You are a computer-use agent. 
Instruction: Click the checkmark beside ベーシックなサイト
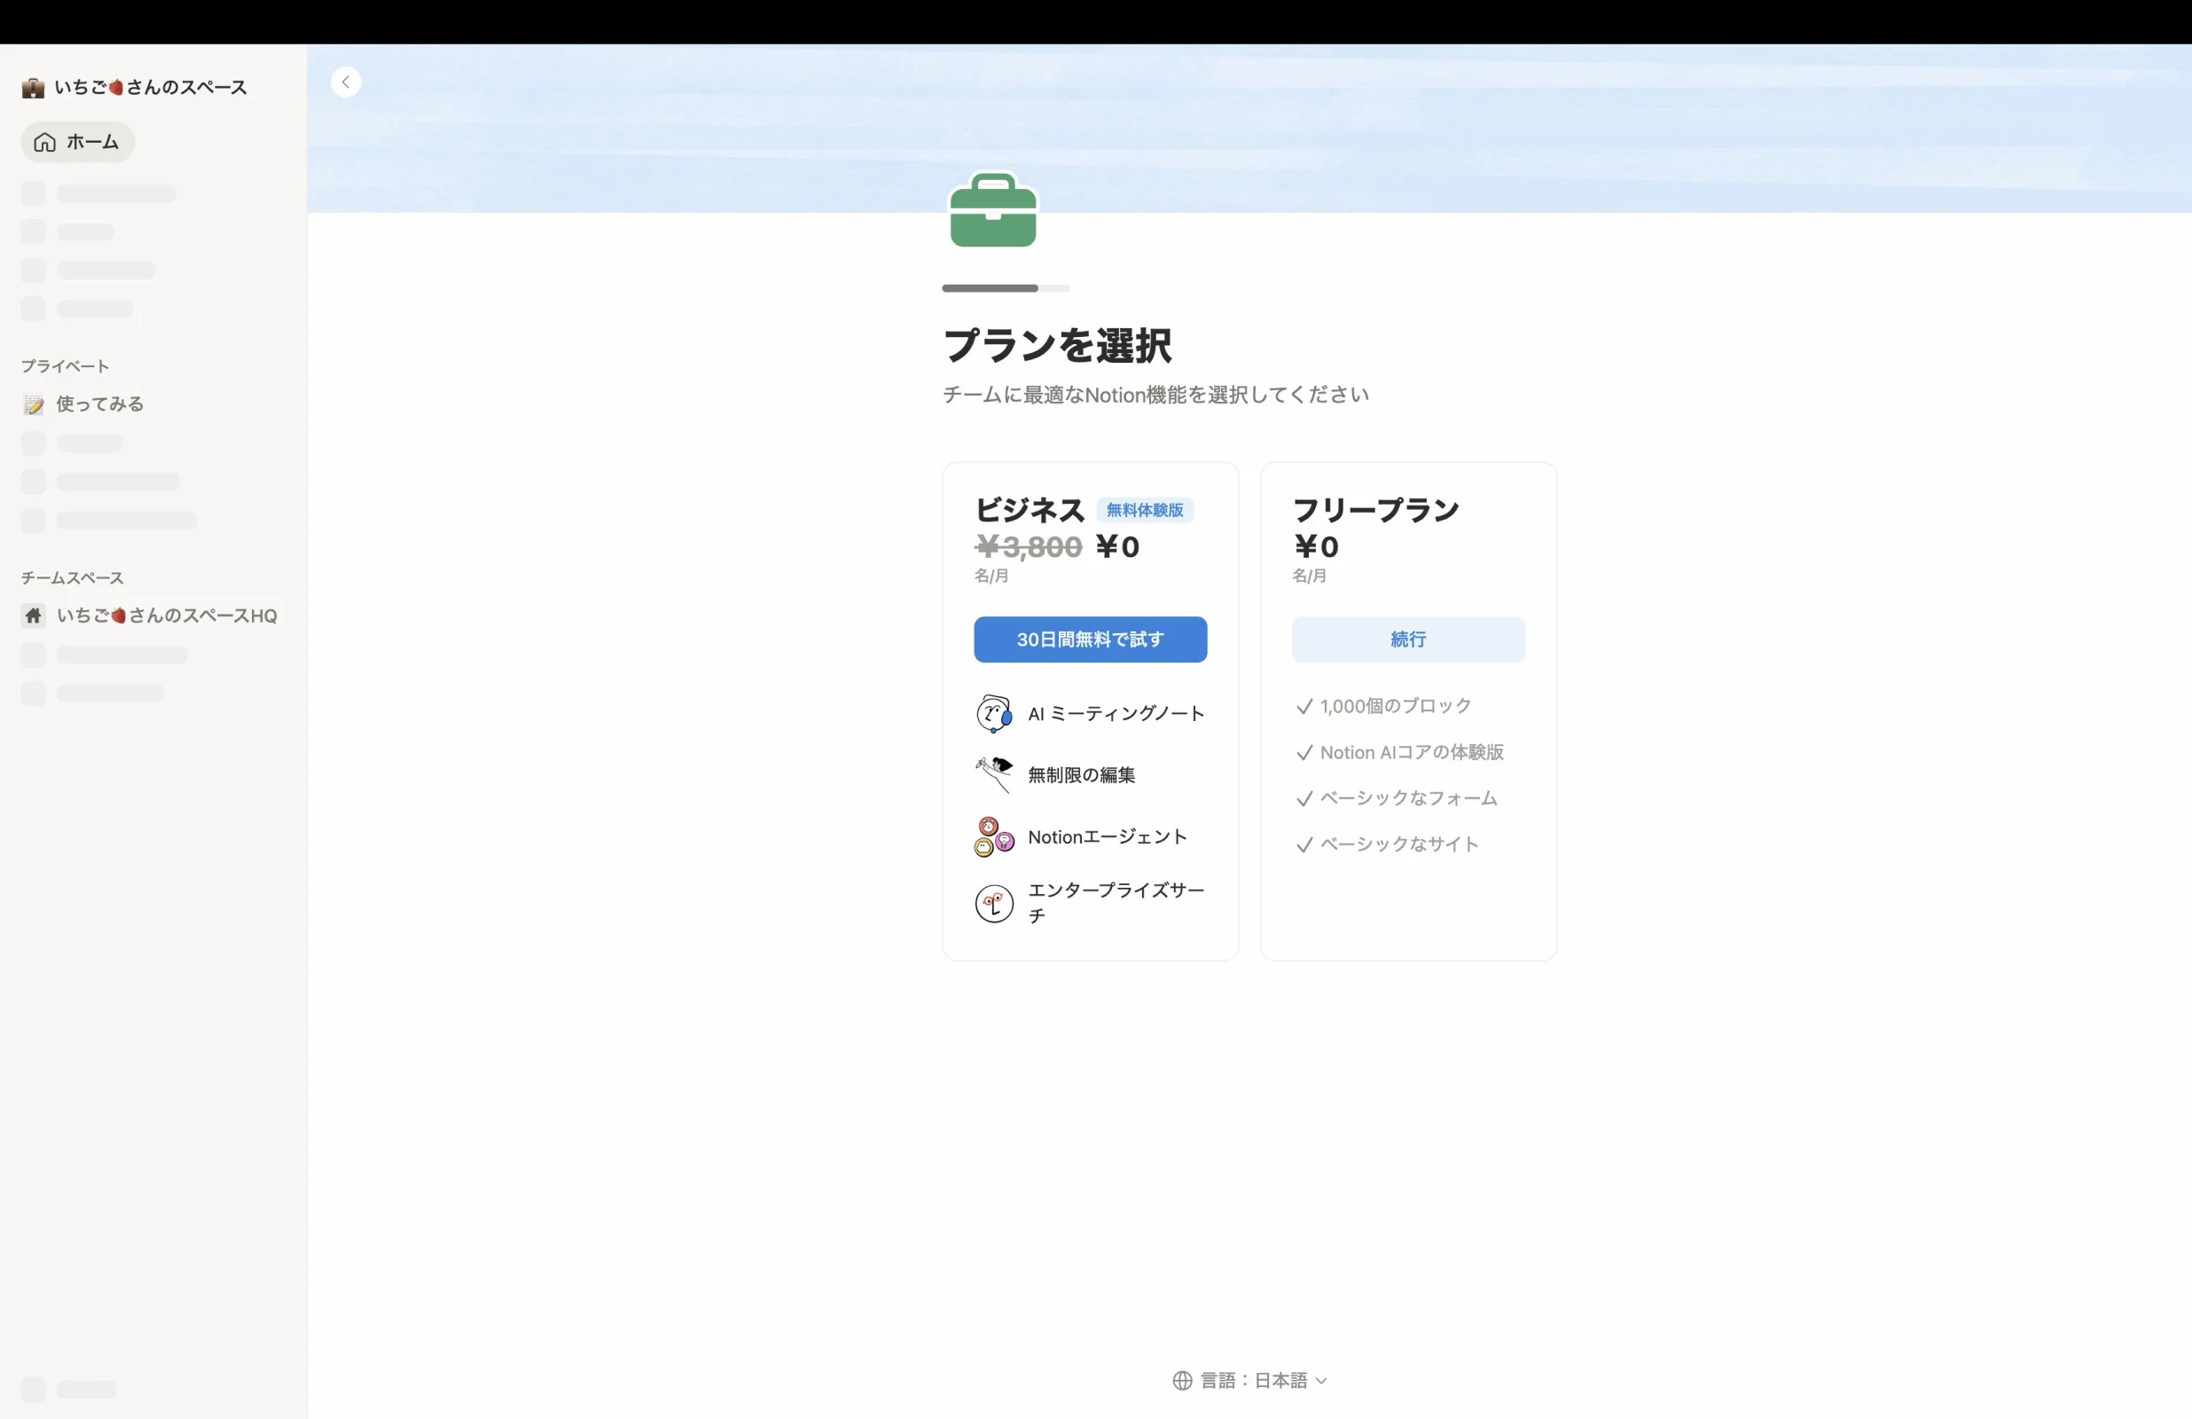1304,845
